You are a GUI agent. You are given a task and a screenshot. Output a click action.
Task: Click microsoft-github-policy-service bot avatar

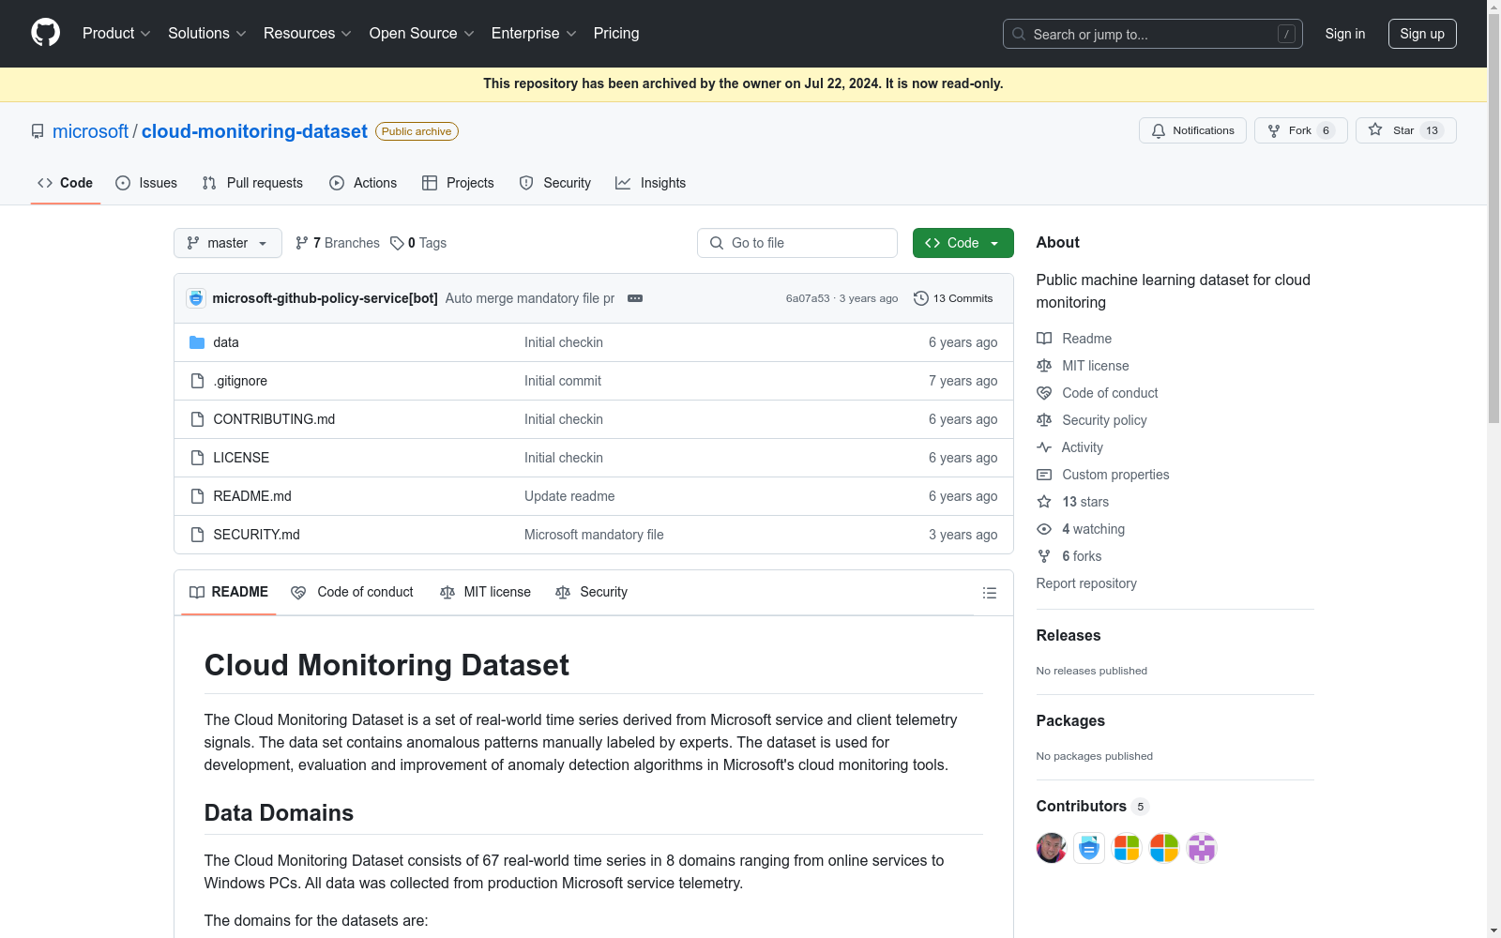(196, 298)
